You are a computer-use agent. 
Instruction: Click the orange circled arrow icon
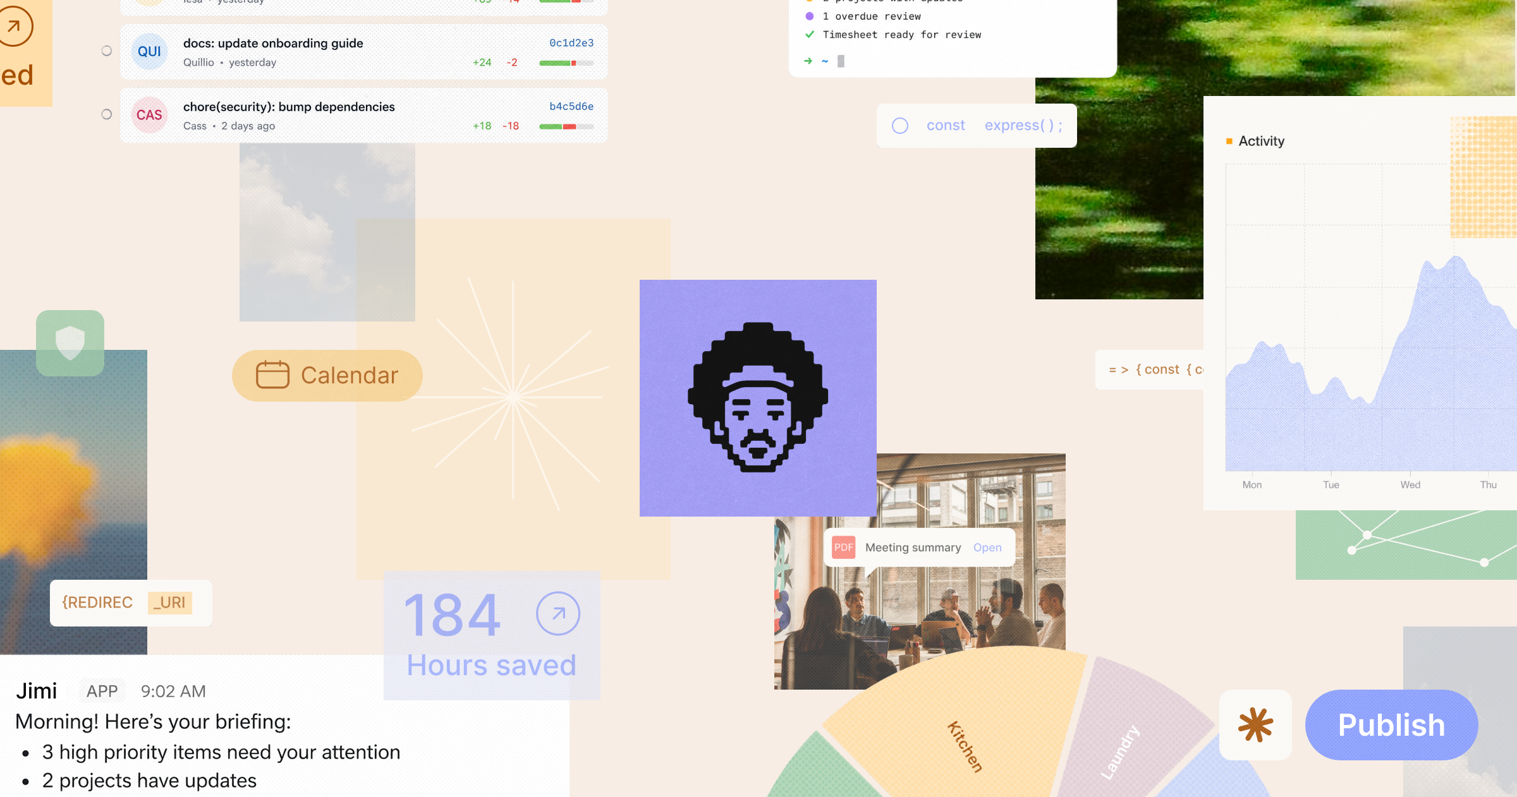tap(13, 26)
